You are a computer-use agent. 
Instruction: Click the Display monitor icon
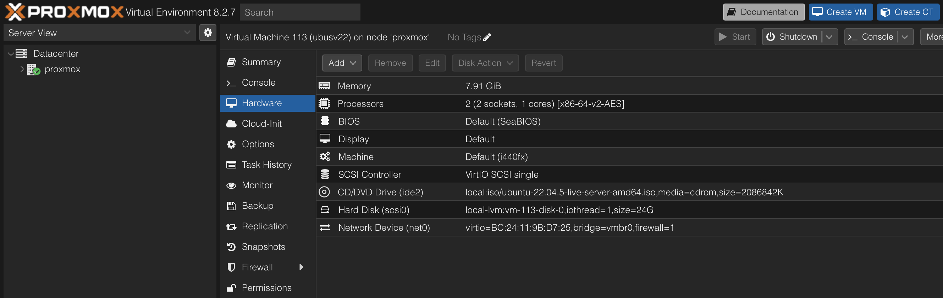coord(325,139)
